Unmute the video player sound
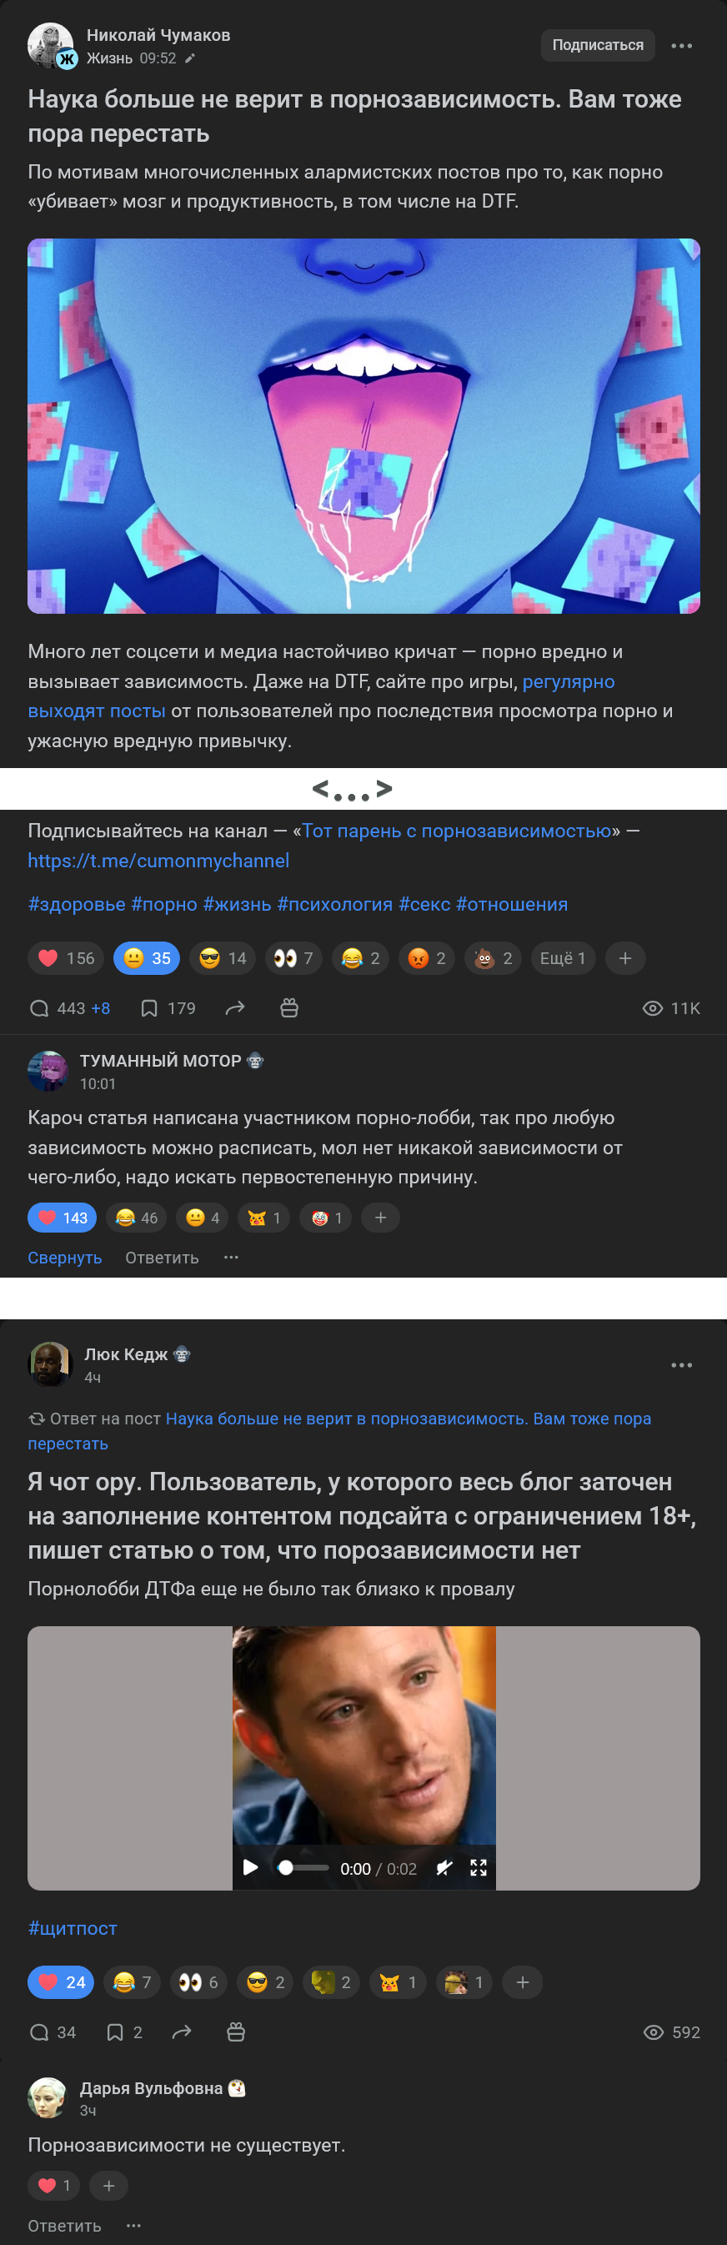This screenshot has height=2245, width=727. (x=444, y=1868)
